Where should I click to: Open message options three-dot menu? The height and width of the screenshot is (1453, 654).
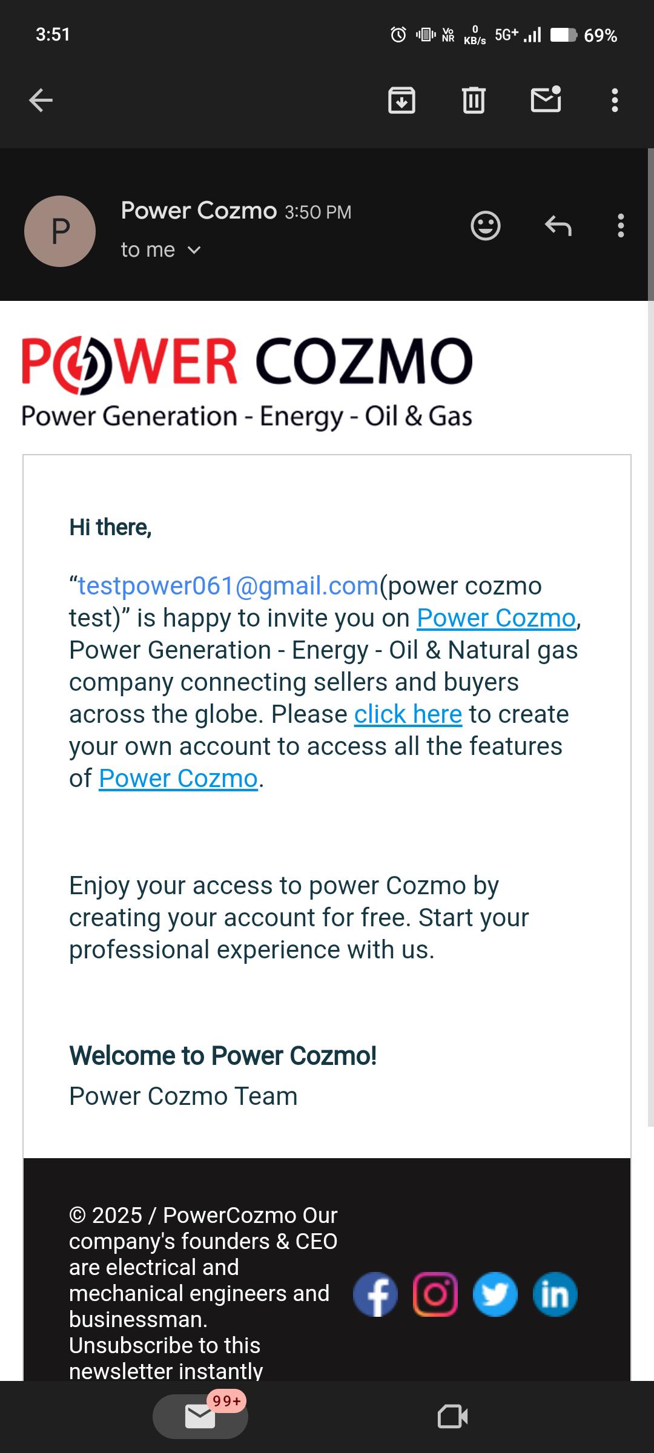[x=621, y=226]
